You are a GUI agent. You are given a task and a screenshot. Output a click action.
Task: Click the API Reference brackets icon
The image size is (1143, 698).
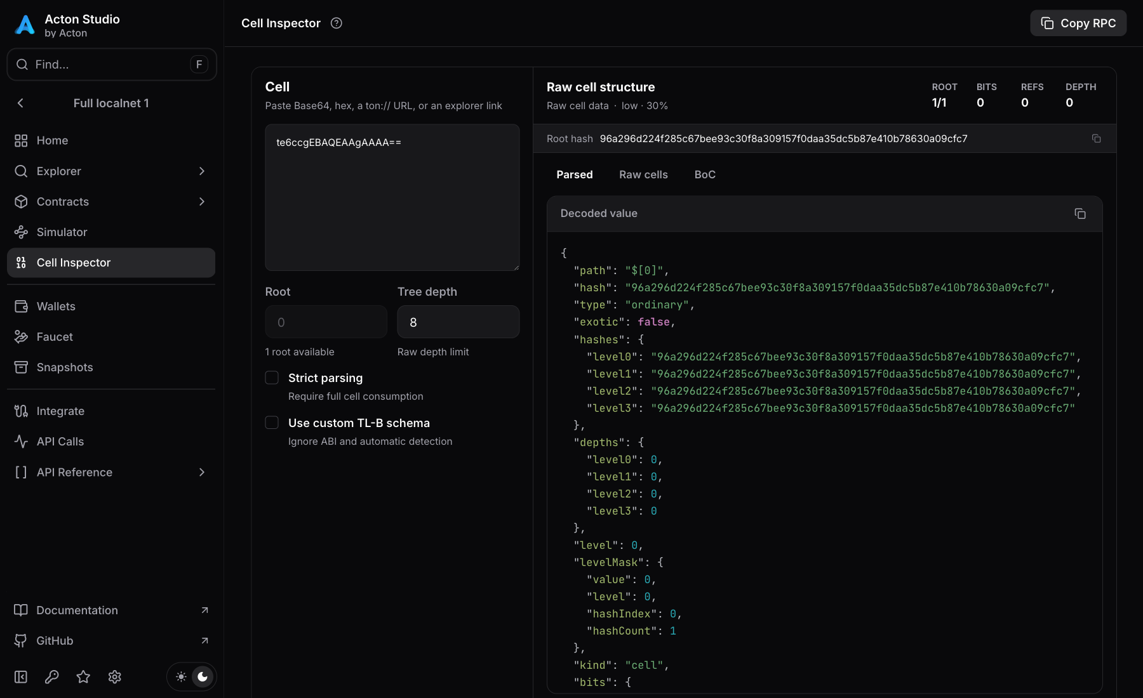click(x=21, y=471)
